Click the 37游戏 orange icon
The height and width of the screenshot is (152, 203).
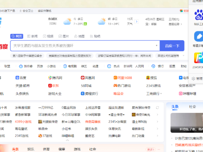(x=40, y=136)
